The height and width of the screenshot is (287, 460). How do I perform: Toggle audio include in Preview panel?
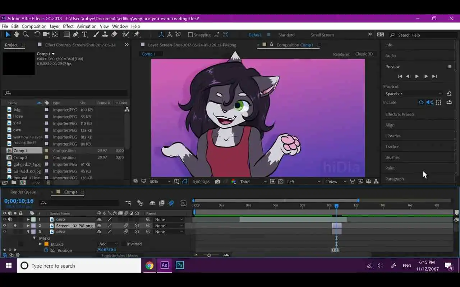[x=429, y=102]
